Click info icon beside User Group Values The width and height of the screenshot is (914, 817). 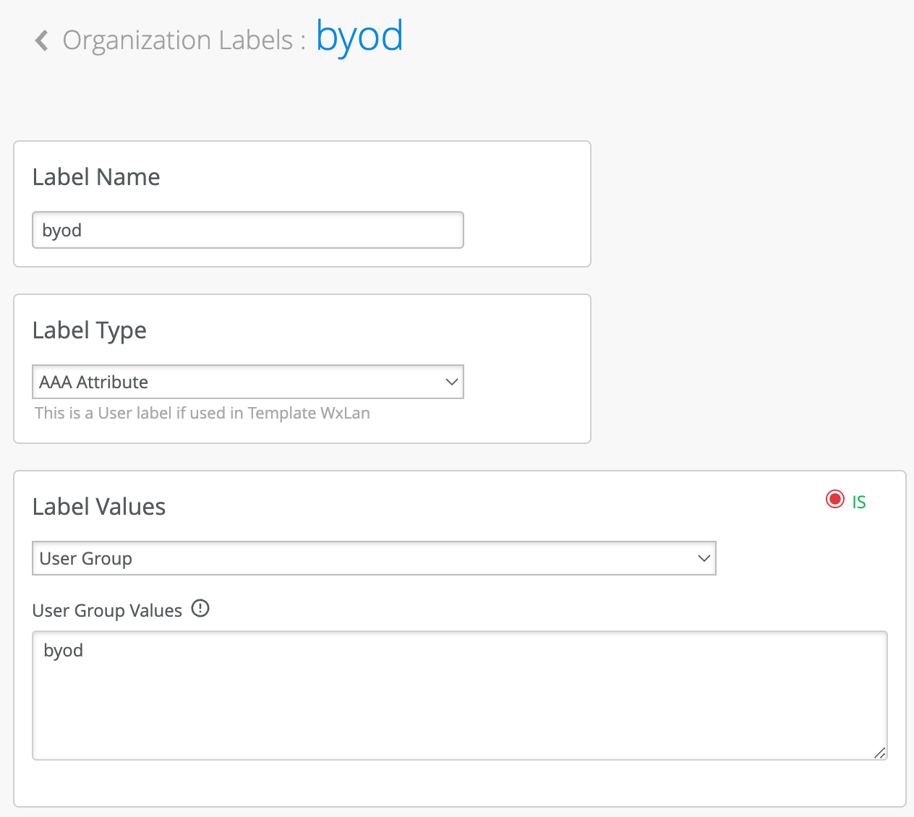coord(200,609)
